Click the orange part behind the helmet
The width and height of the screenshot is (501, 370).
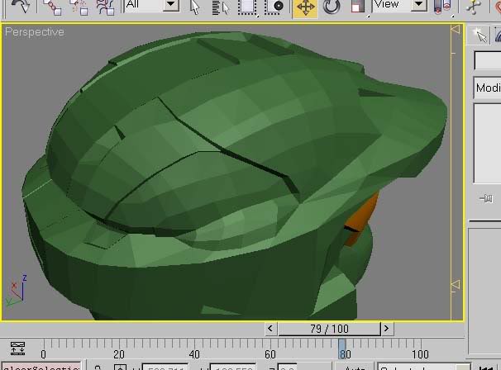(361, 221)
